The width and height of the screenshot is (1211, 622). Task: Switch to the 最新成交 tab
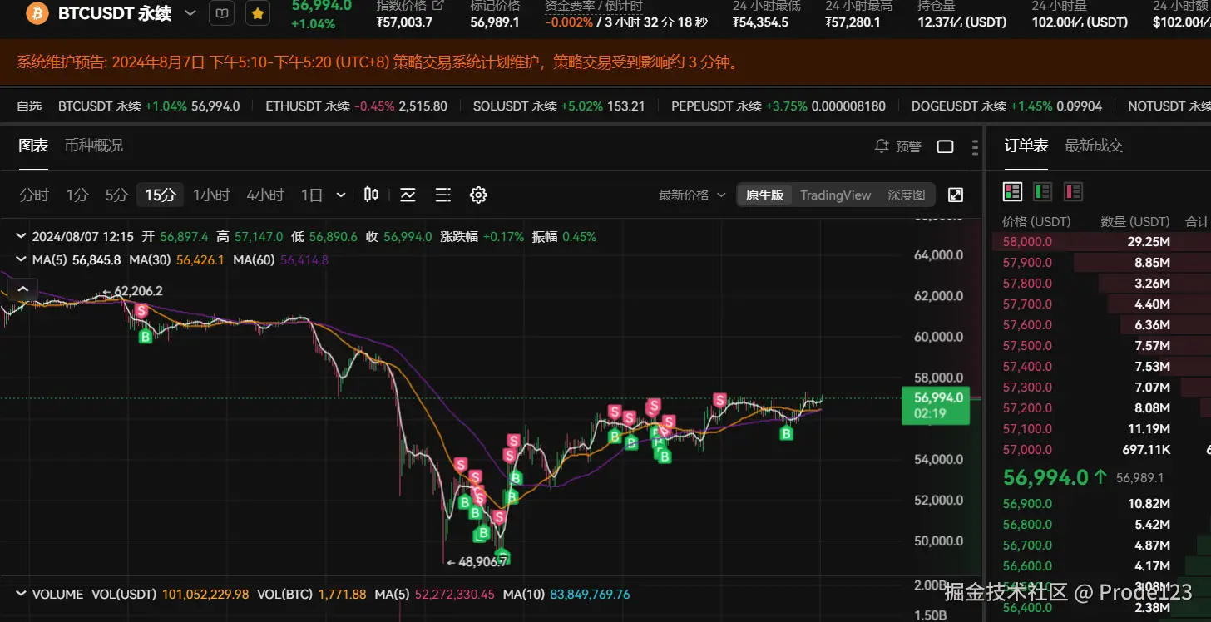(x=1094, y=146)
